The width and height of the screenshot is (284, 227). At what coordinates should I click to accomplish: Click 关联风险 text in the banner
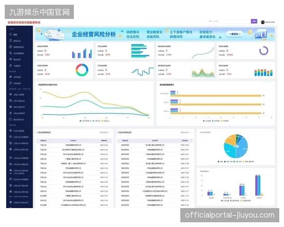[153, 37]
